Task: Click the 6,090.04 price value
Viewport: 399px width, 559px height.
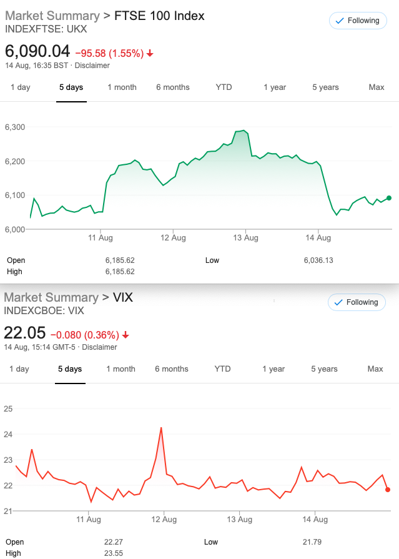Action: 37,51
